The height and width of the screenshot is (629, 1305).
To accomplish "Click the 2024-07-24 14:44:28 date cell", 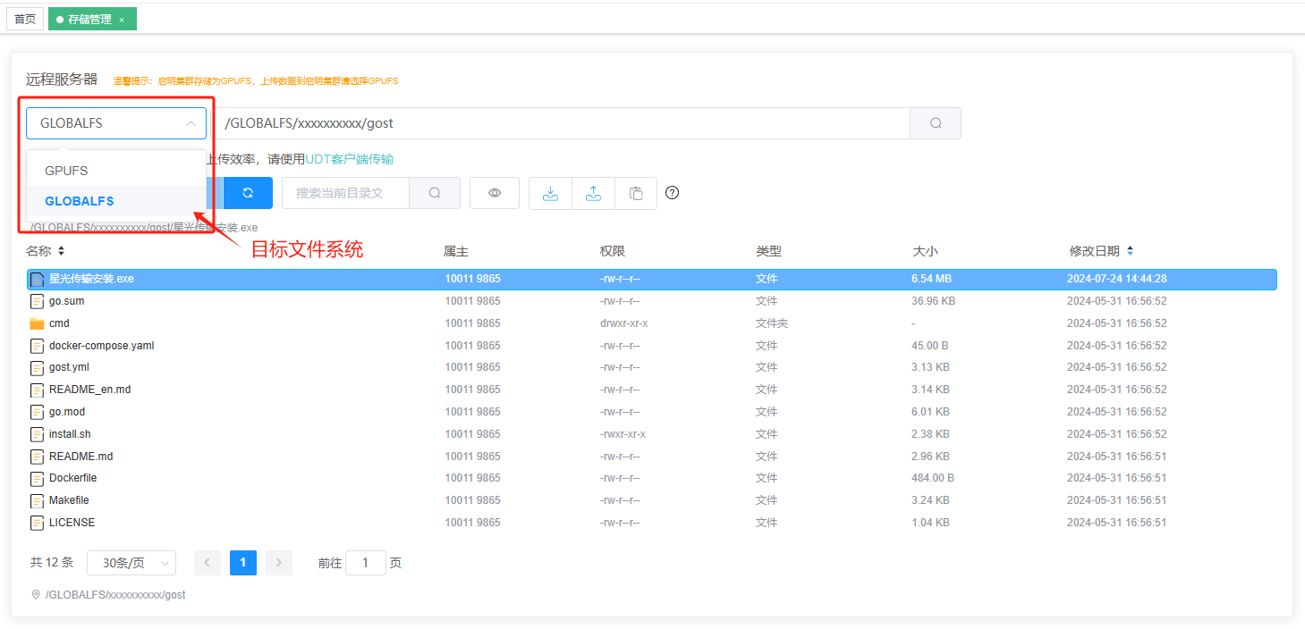I will (1117, 279).
